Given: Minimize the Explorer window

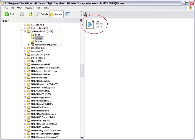Looking at the screenshot, I should pos(183,3).
